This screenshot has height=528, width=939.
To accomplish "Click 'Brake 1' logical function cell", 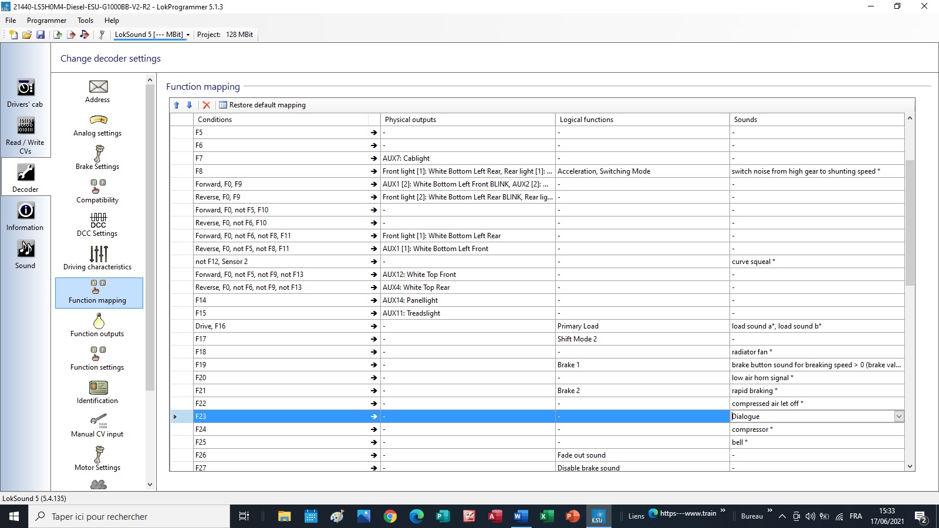I will pos(643,365).
